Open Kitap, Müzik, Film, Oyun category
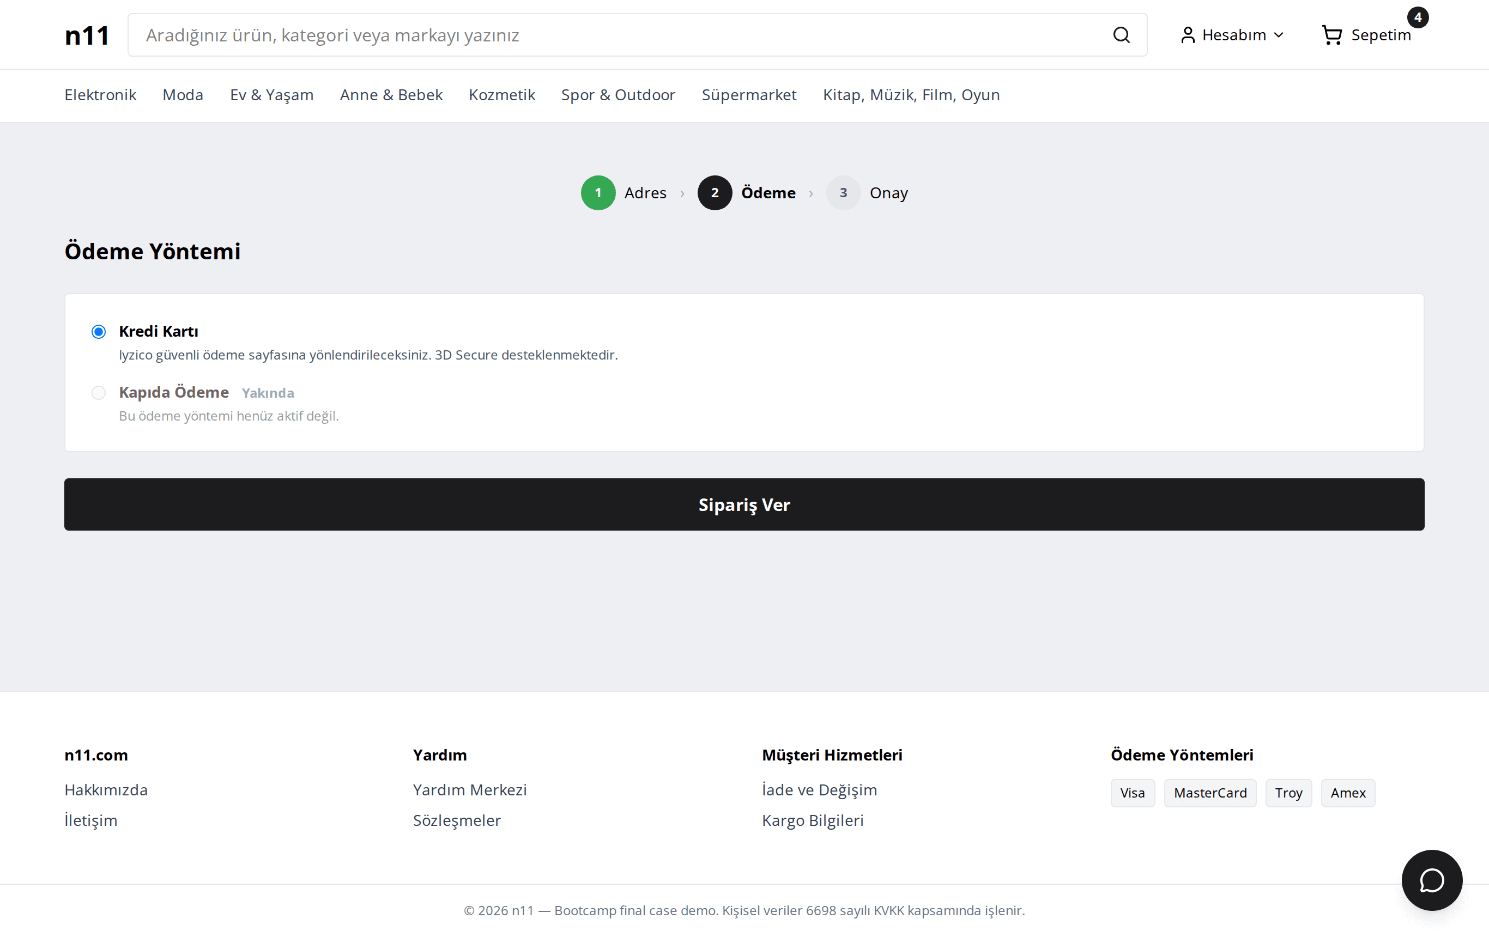 click(911, 95)
